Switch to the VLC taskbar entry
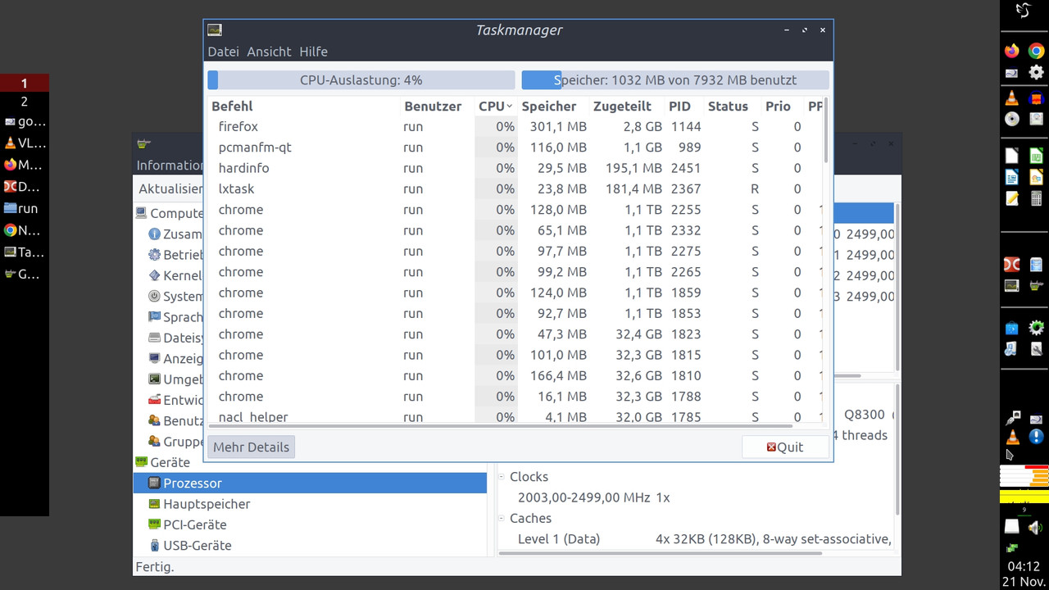The image size is (1049, 590). (x=25, y=142)
